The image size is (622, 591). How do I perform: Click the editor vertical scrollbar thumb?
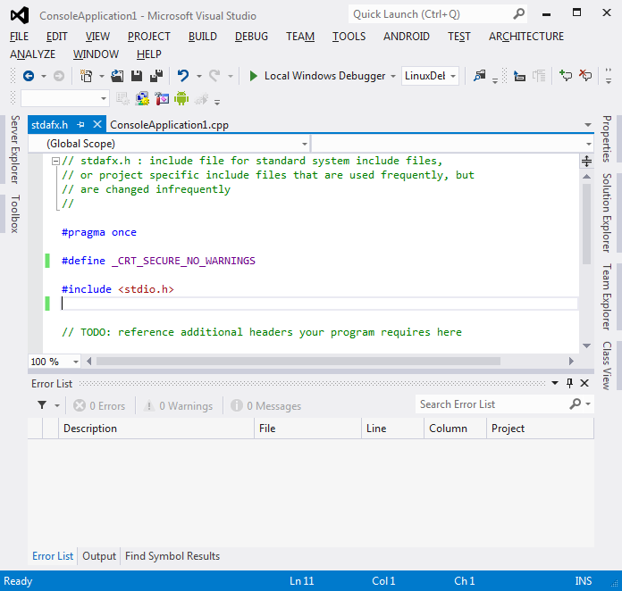pos(586,224)
